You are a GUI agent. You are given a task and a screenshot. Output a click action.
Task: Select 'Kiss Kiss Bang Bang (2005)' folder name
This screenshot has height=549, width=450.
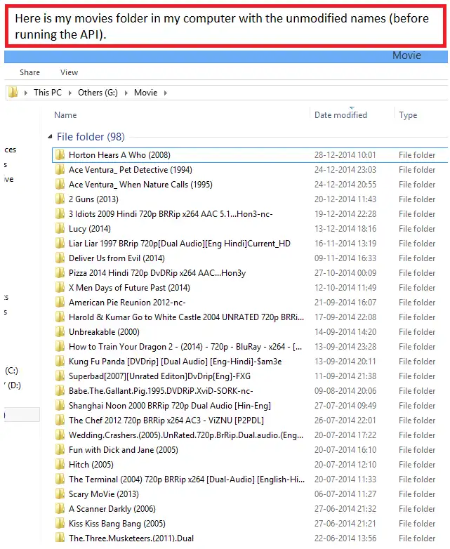(x=117, y=524)
